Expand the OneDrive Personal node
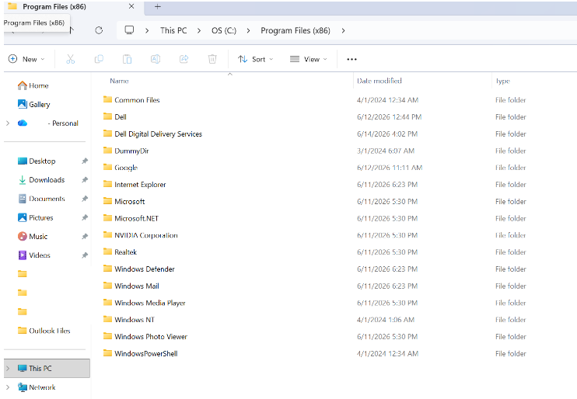 coord(8,123)
